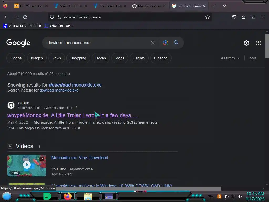The image size is (269, 202).
Task: Click the horizontal scrollbar at the bottom
Action: point(138,189)
